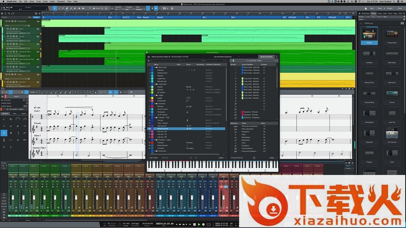Open the Long notes - Sustain variation dropdown
The width and height of the screenshot is (406, 228).
[x=255, y=61]
